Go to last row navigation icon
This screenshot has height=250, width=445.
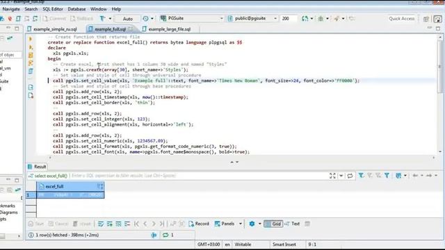coord(162,224)
